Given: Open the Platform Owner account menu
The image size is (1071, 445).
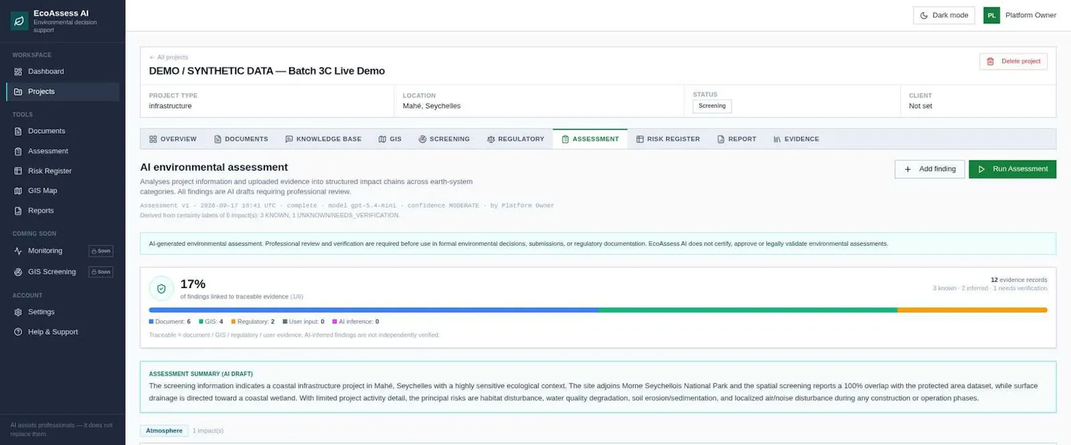Looking at the screenshot, I should 1020,15.
